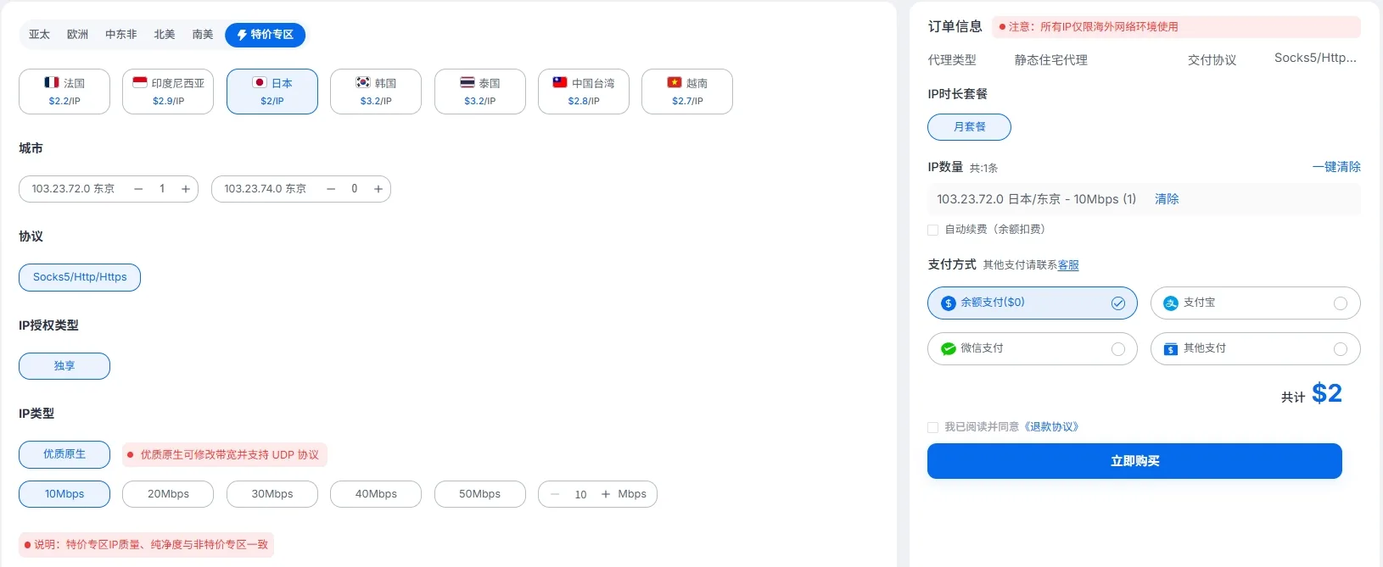
Task: Select 微信支付 payment method
Action: 1033,348
